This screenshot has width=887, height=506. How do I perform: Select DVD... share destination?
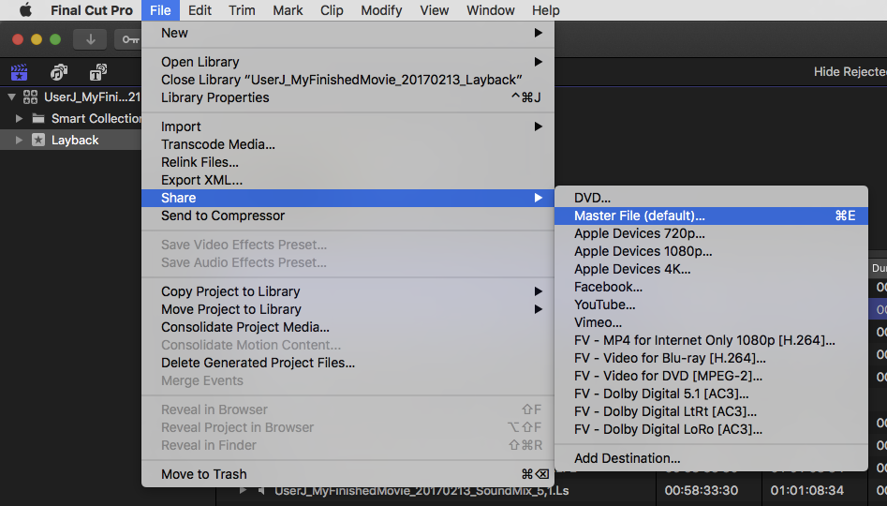coord(711,198)
